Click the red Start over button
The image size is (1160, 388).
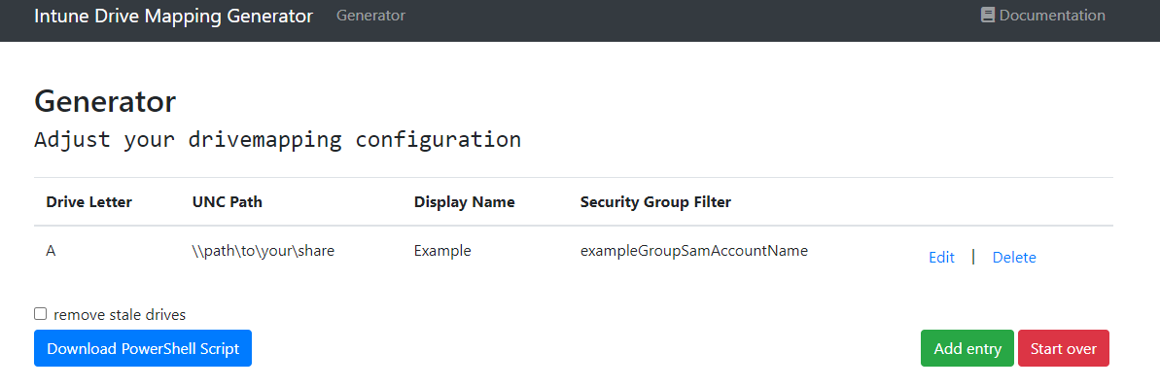[1064, 348]
